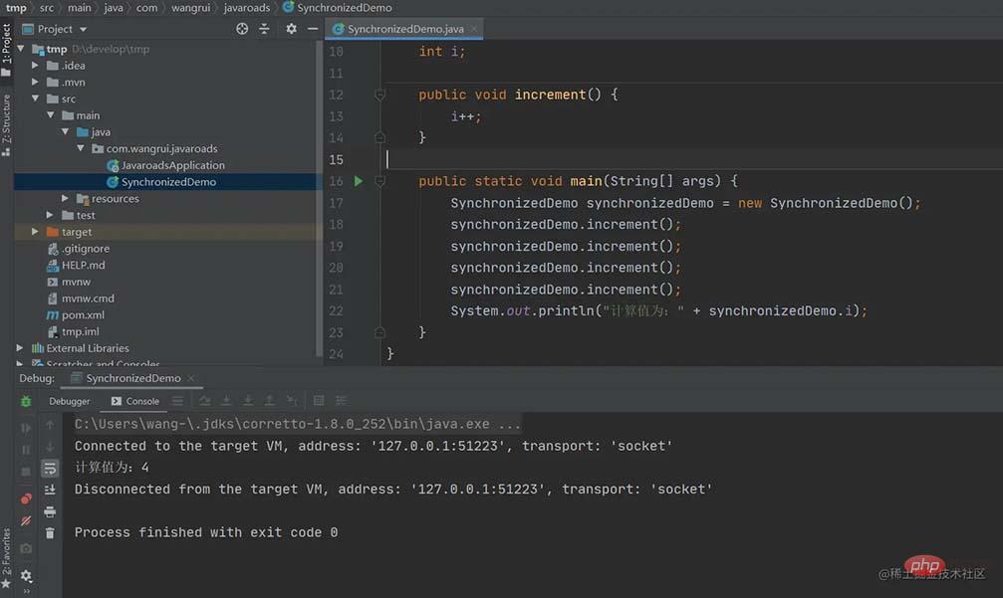Click console Down the stack trace arrow

50,447
